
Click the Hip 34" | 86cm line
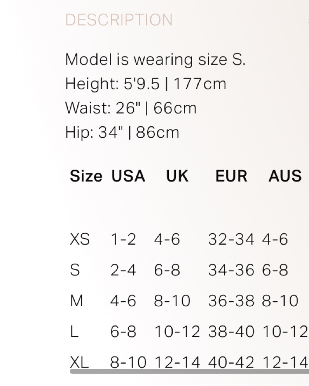pyautogui.click(x=122, y=132)
